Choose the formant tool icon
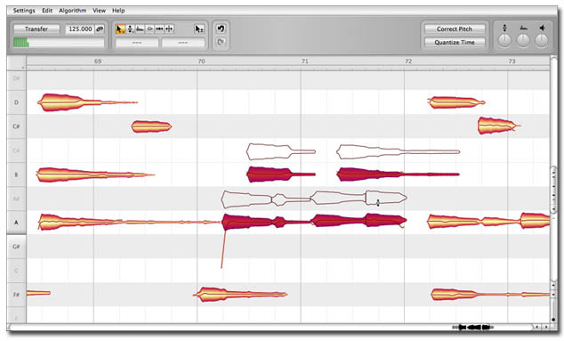The image size is (564, 341). click(x=141, y=28)
